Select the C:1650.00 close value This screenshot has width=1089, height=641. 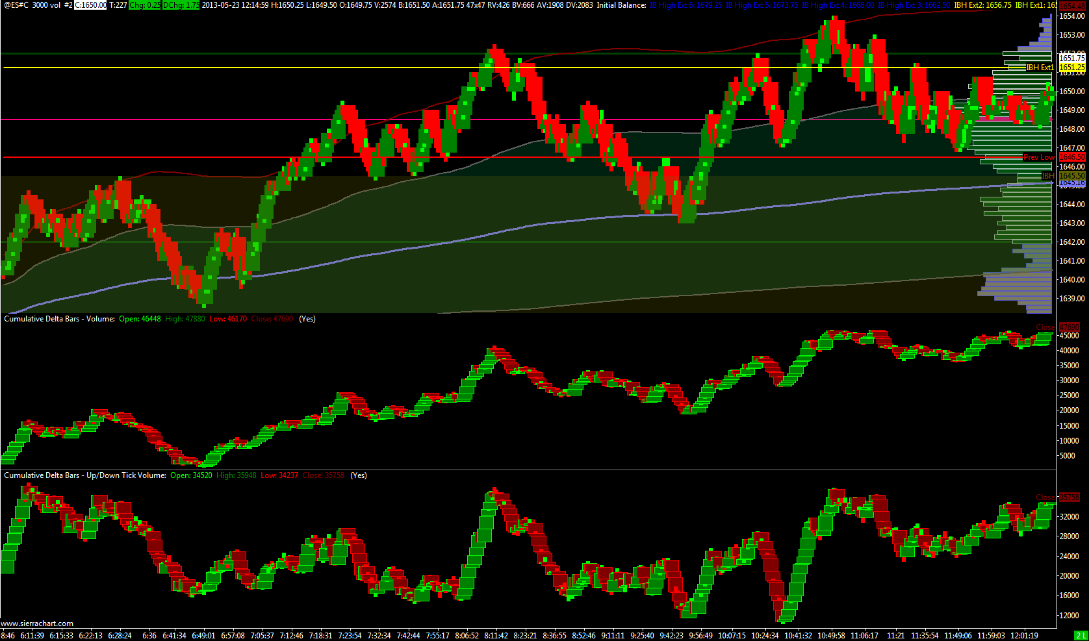click(x=90, y=5)
